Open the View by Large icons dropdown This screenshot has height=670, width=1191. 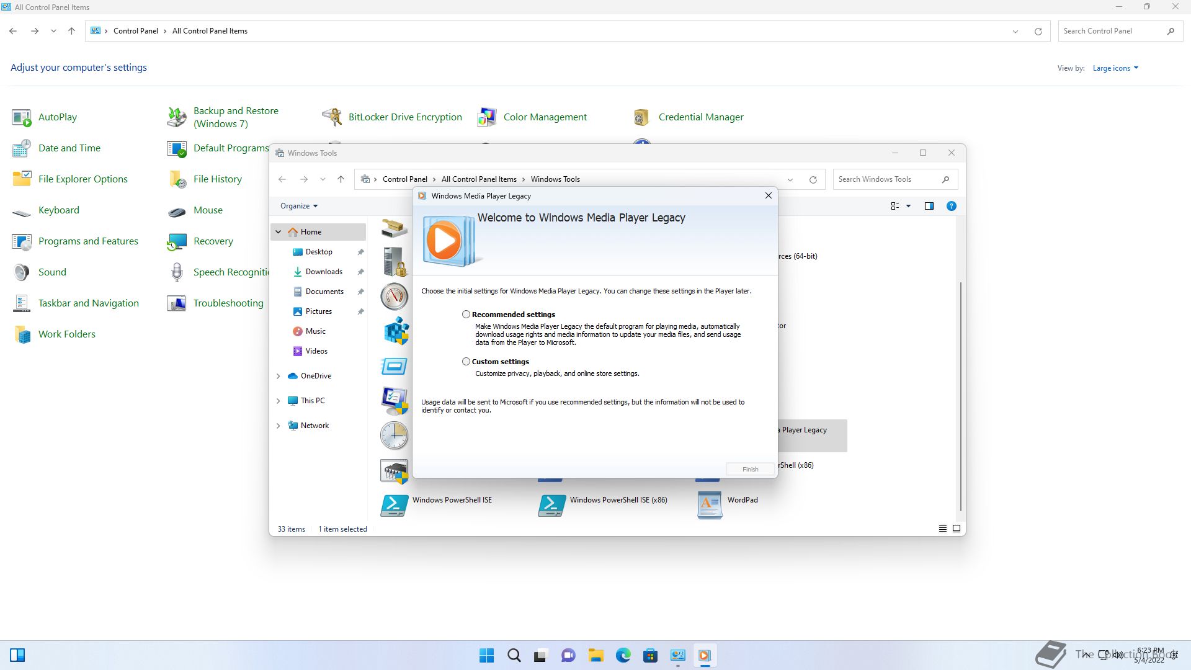tap(1115, 68)
